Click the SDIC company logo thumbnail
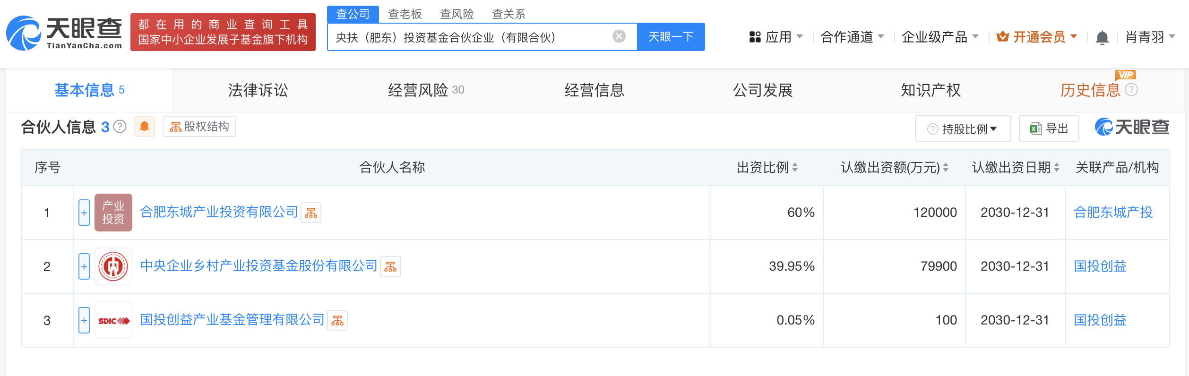The width and height of the screenshot is (1189, 376). 113,321
